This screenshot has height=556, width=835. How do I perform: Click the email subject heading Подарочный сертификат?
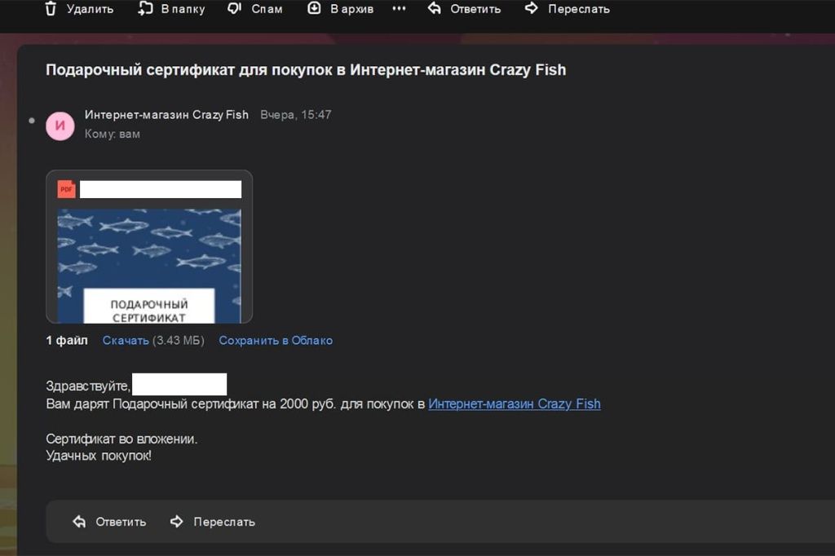click(x=306, y=70)
